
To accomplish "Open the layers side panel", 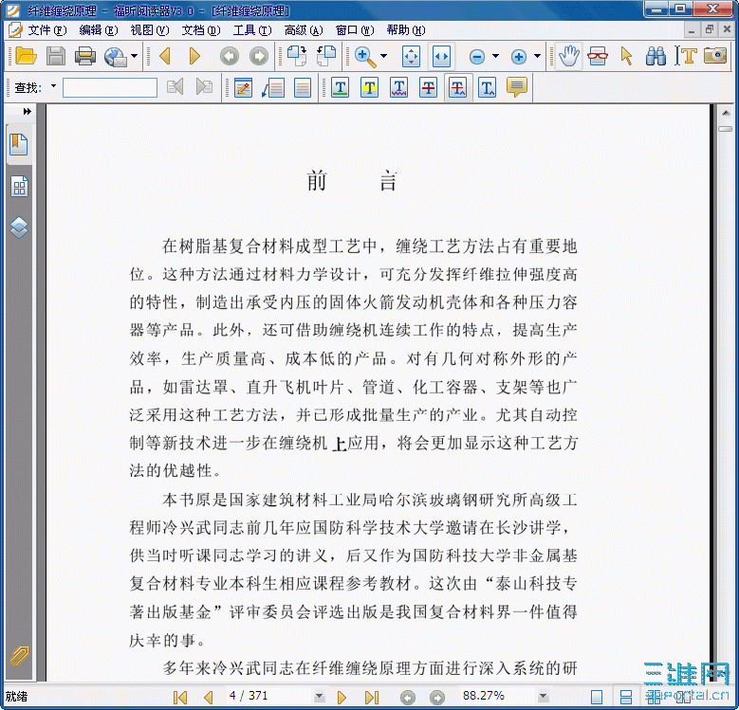I will click(19, 228).
